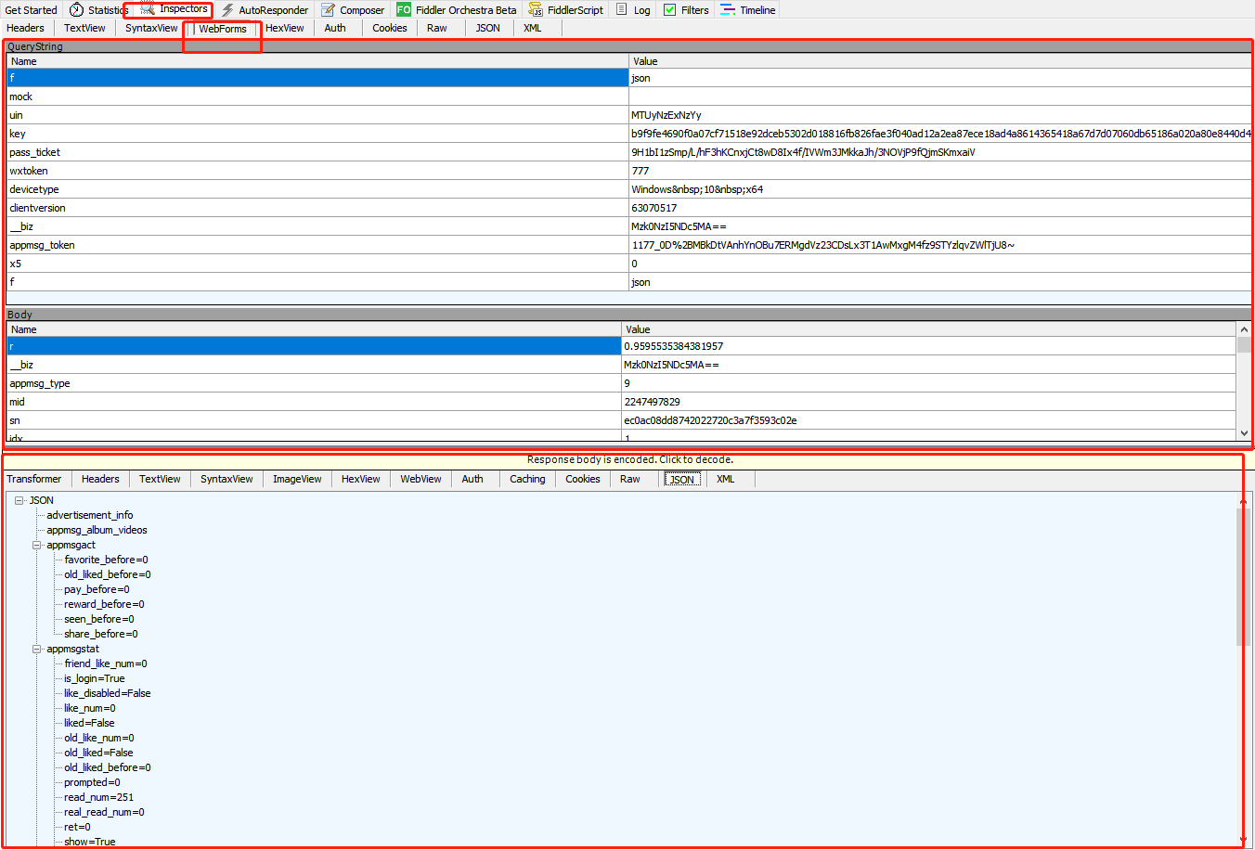Switch to the Fiddler Orchestra Beta tab
Image resolution: width=1255 pixels, height=850 pixels.
click(x=457, y=10)
